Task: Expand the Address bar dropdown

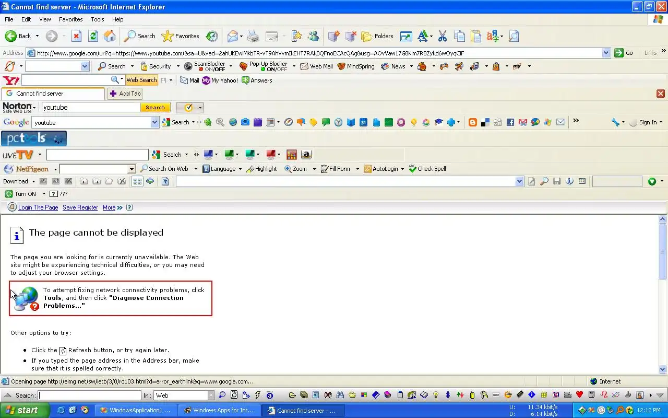Action: pyautogui.click(x=606, y=53)
